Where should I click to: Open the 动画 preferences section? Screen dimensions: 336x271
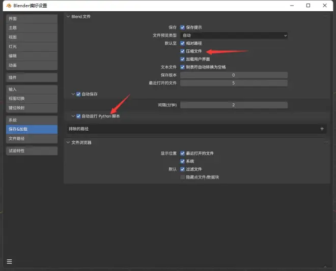click(x=32, y=66)
